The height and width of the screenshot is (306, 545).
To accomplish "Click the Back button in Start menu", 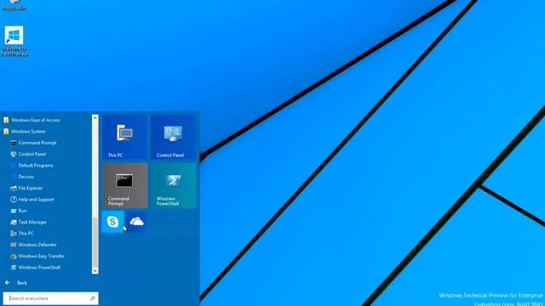I will click(15, 283).
